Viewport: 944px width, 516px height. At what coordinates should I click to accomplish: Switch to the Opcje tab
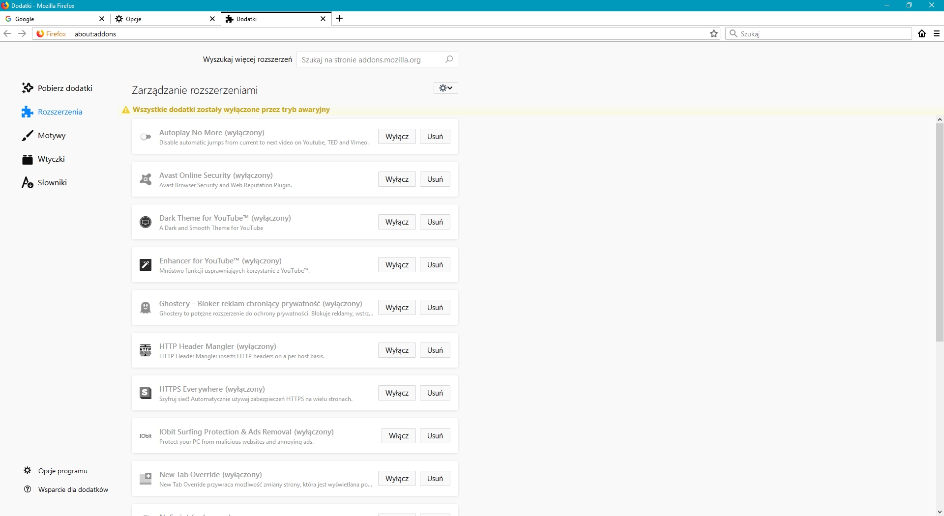coord(166,19)
